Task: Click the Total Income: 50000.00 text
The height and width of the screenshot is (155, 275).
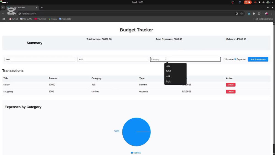Action: 99,39
